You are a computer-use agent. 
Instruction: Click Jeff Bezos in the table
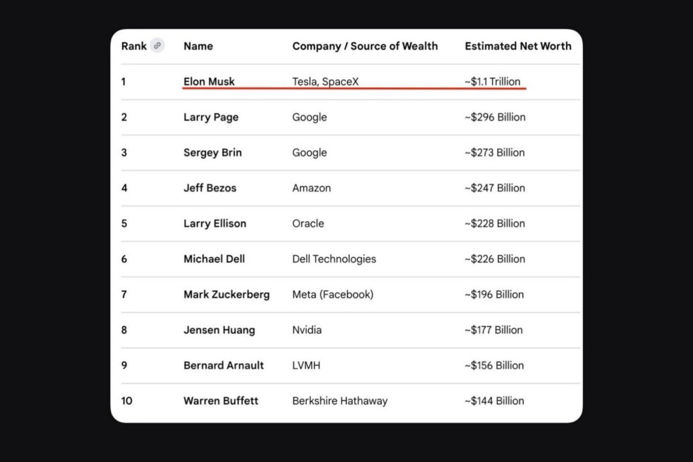(x=210, y=188)
